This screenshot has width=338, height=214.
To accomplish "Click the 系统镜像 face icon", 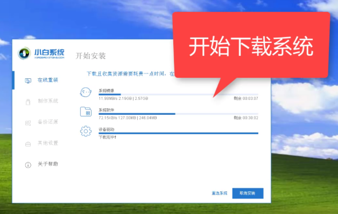I will click(86, 92).
